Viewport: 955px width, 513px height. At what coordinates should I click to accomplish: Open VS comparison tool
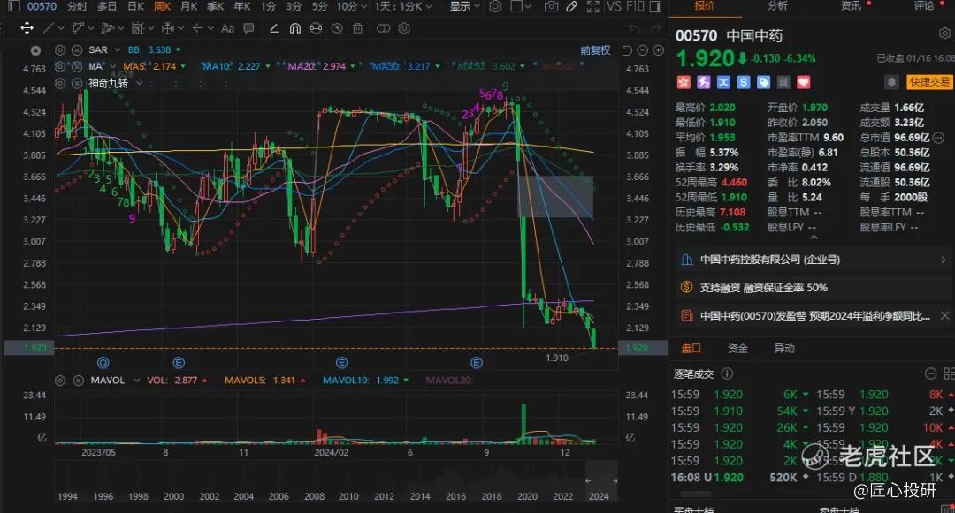pos(615,7)
